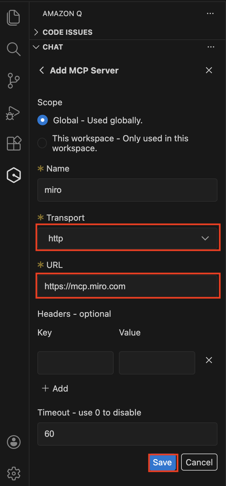The width and height of the screenshot is (226, 486).
Task: Click the Timeout field showing 60
Action: pyautogui.click(x=127, y=434)
